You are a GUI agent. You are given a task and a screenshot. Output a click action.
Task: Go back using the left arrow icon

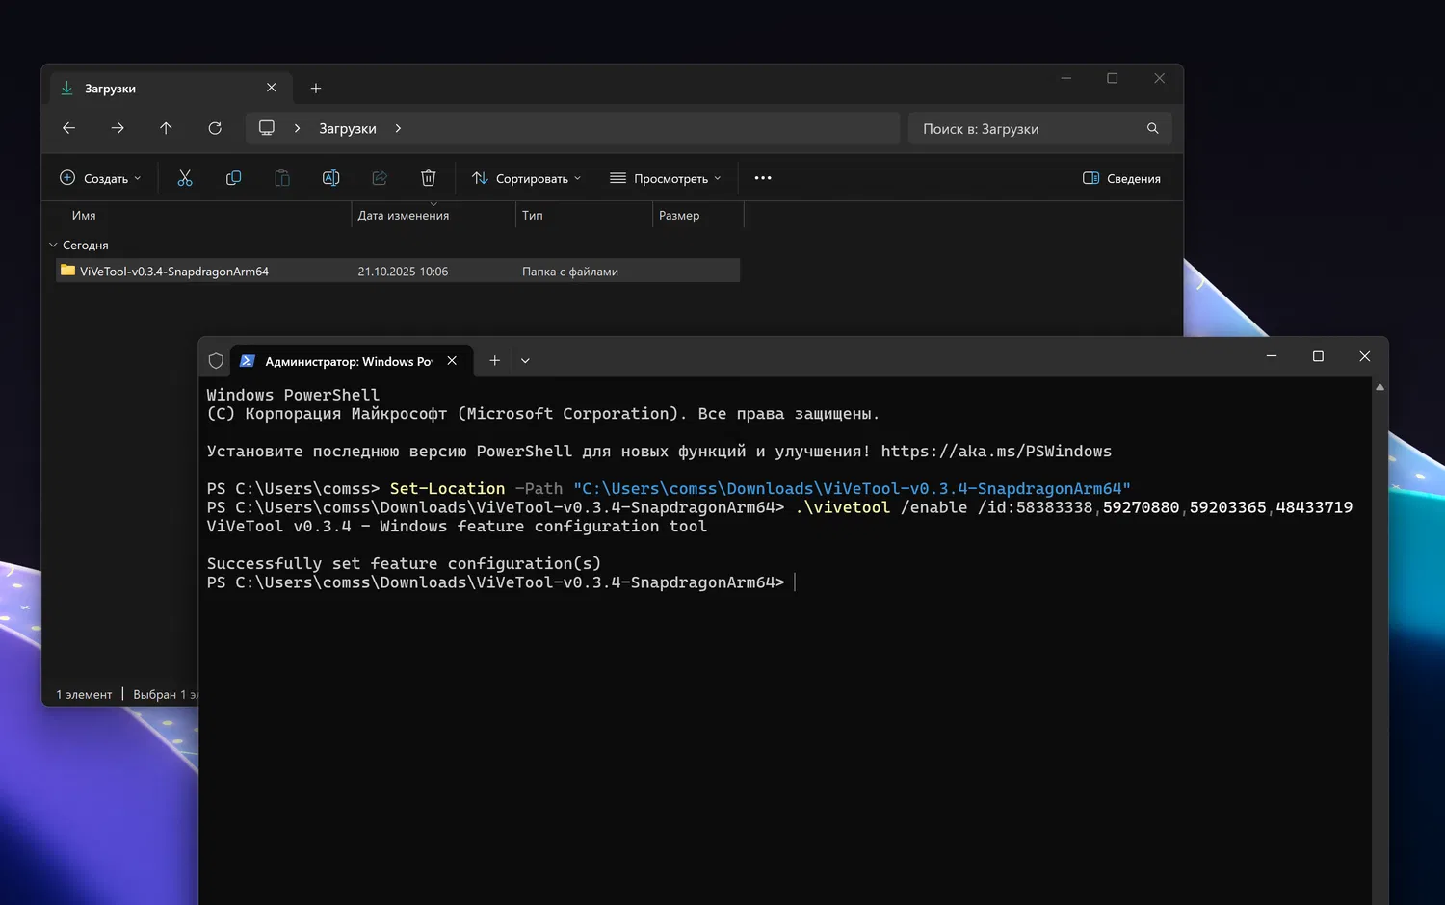pyautogui.click(x=68, y=128)
